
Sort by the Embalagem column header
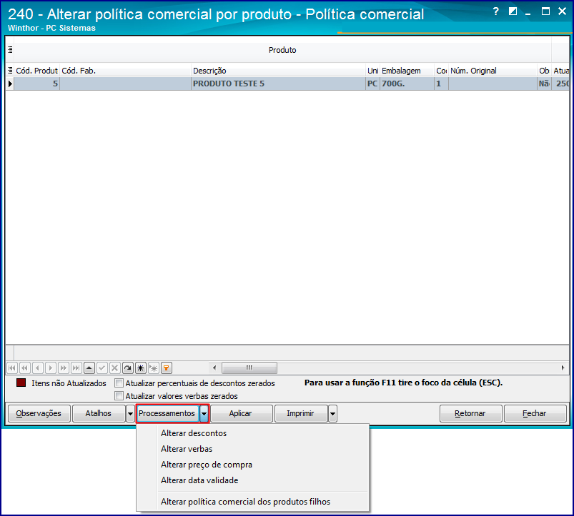click(x=407, y=71)
